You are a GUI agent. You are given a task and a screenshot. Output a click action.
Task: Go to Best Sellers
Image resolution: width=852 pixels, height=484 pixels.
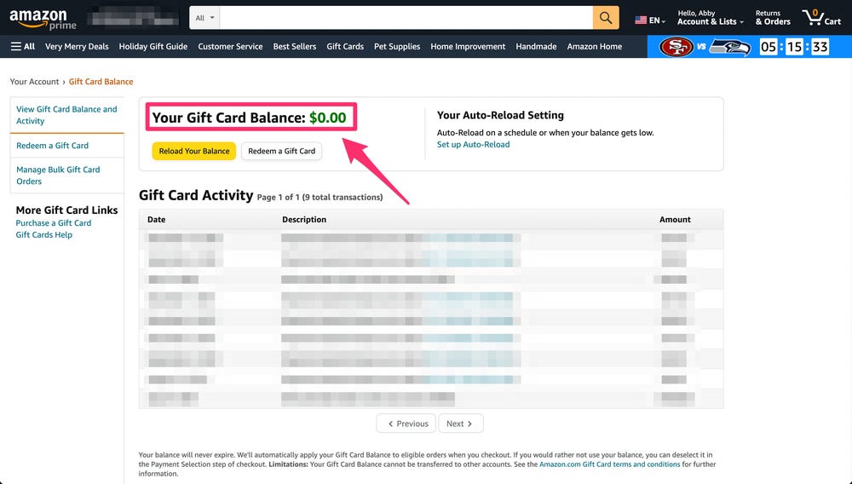(x=295, y=47)
